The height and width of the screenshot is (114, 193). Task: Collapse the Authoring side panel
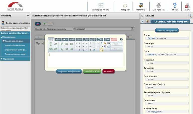coord(28,16)
